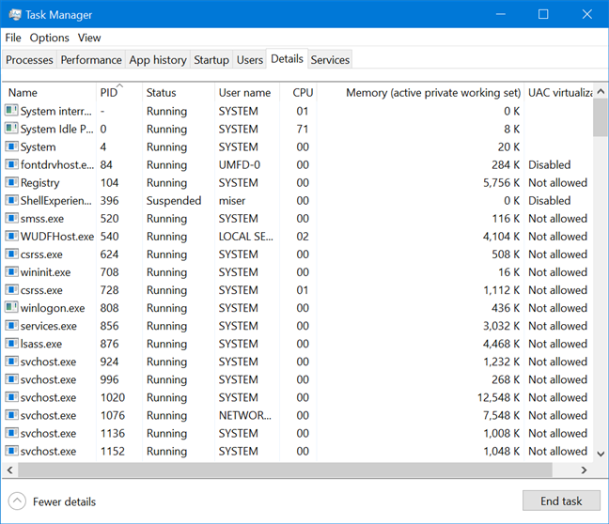Click the vertical scrollbar down arrow
This screenshot has height=524, width=609.
point(601,454)
